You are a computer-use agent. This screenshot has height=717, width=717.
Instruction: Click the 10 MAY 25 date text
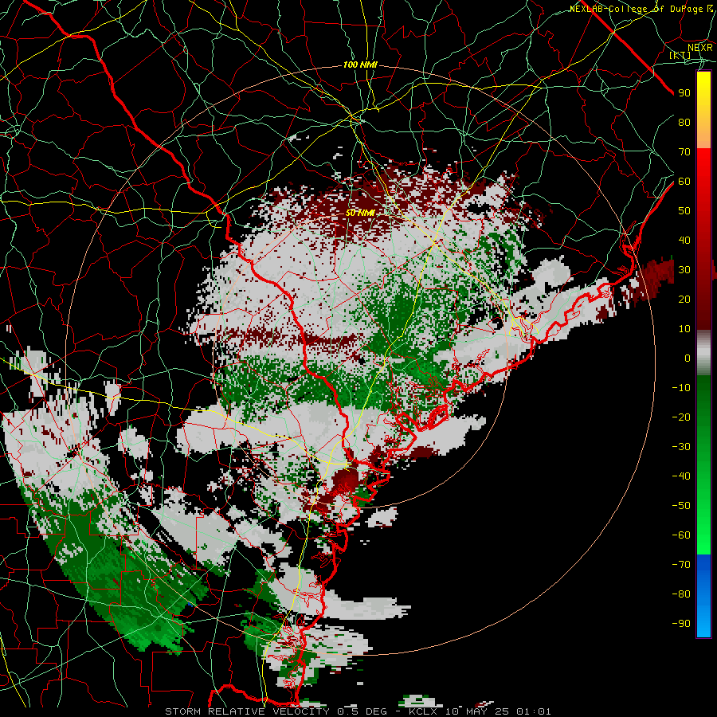478,711
